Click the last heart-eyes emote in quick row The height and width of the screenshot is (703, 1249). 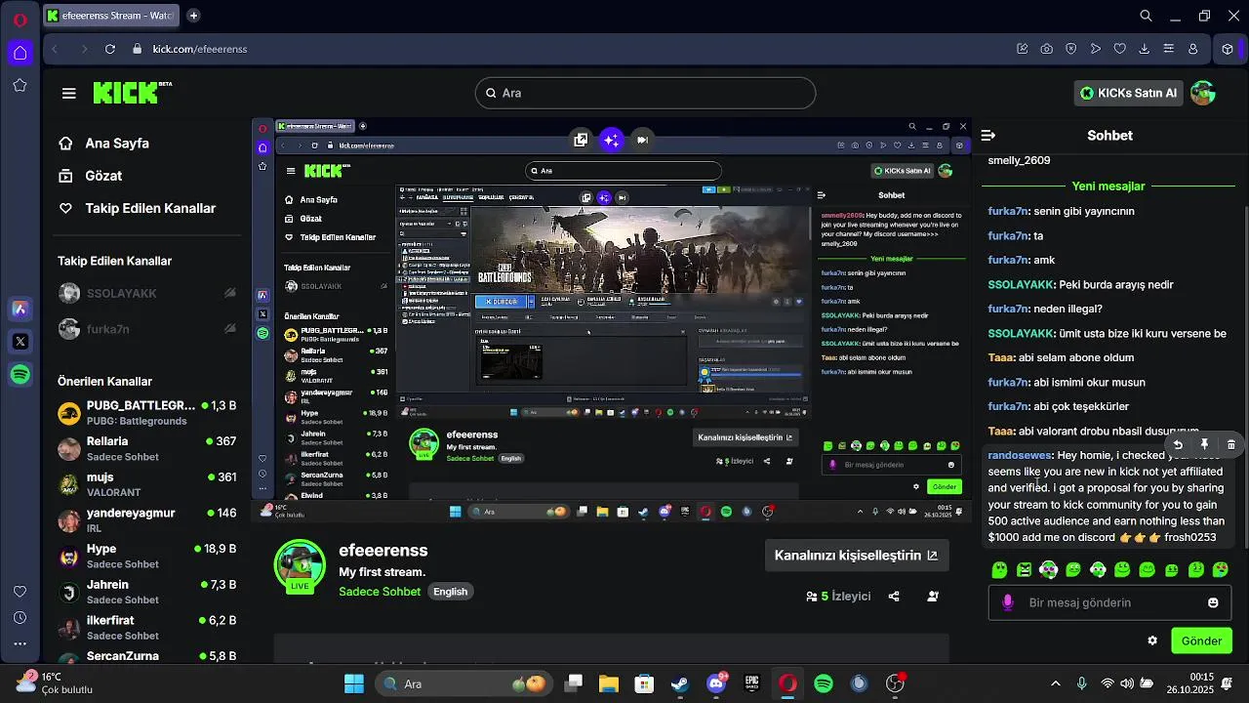pyautogui.click(x=1220, y=569)
